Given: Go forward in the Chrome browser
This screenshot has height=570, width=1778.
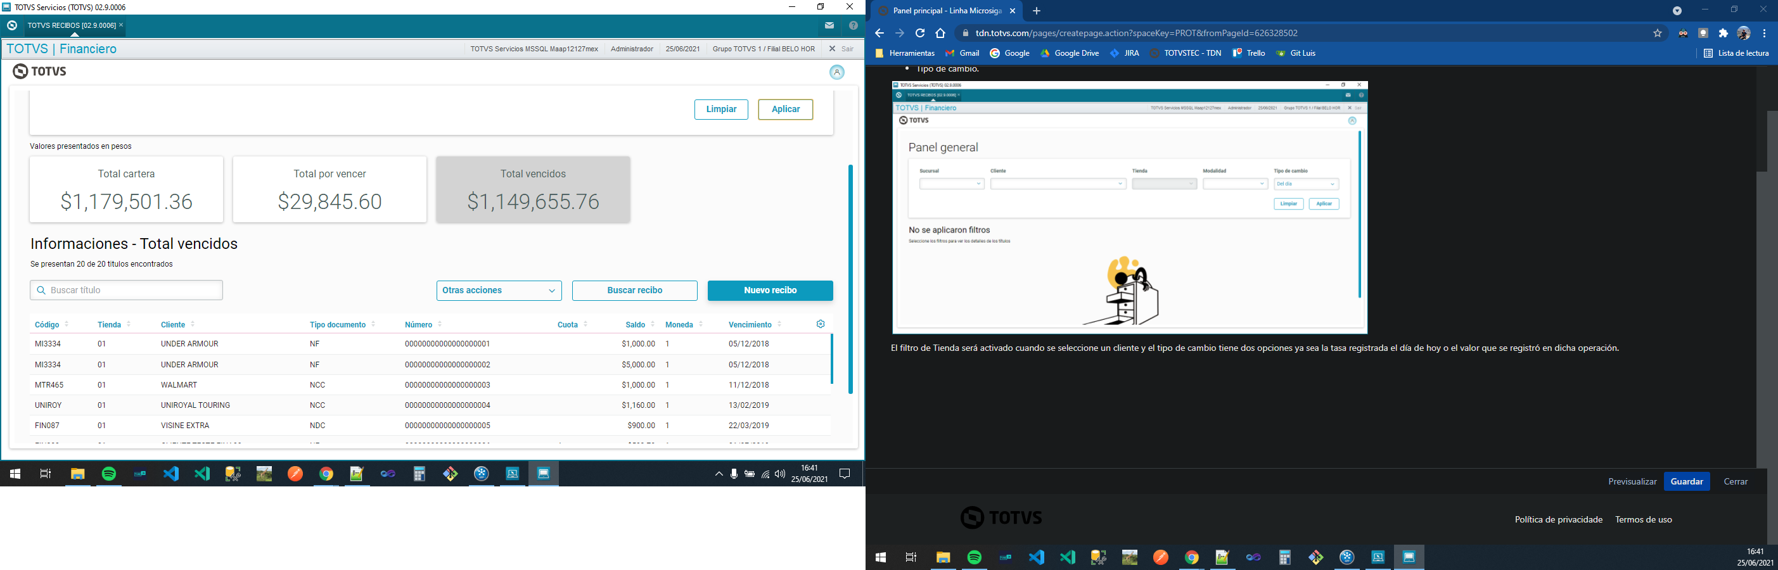Looking at the screenshot, I should (899, 33).
